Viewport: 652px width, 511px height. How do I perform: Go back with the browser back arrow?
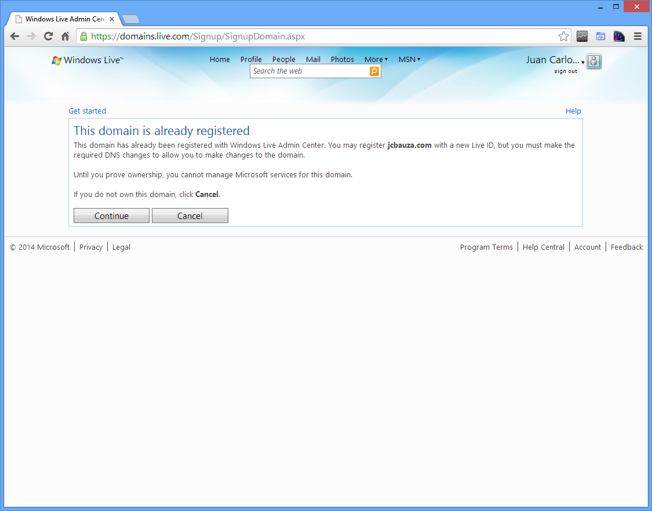click(15, 36)
